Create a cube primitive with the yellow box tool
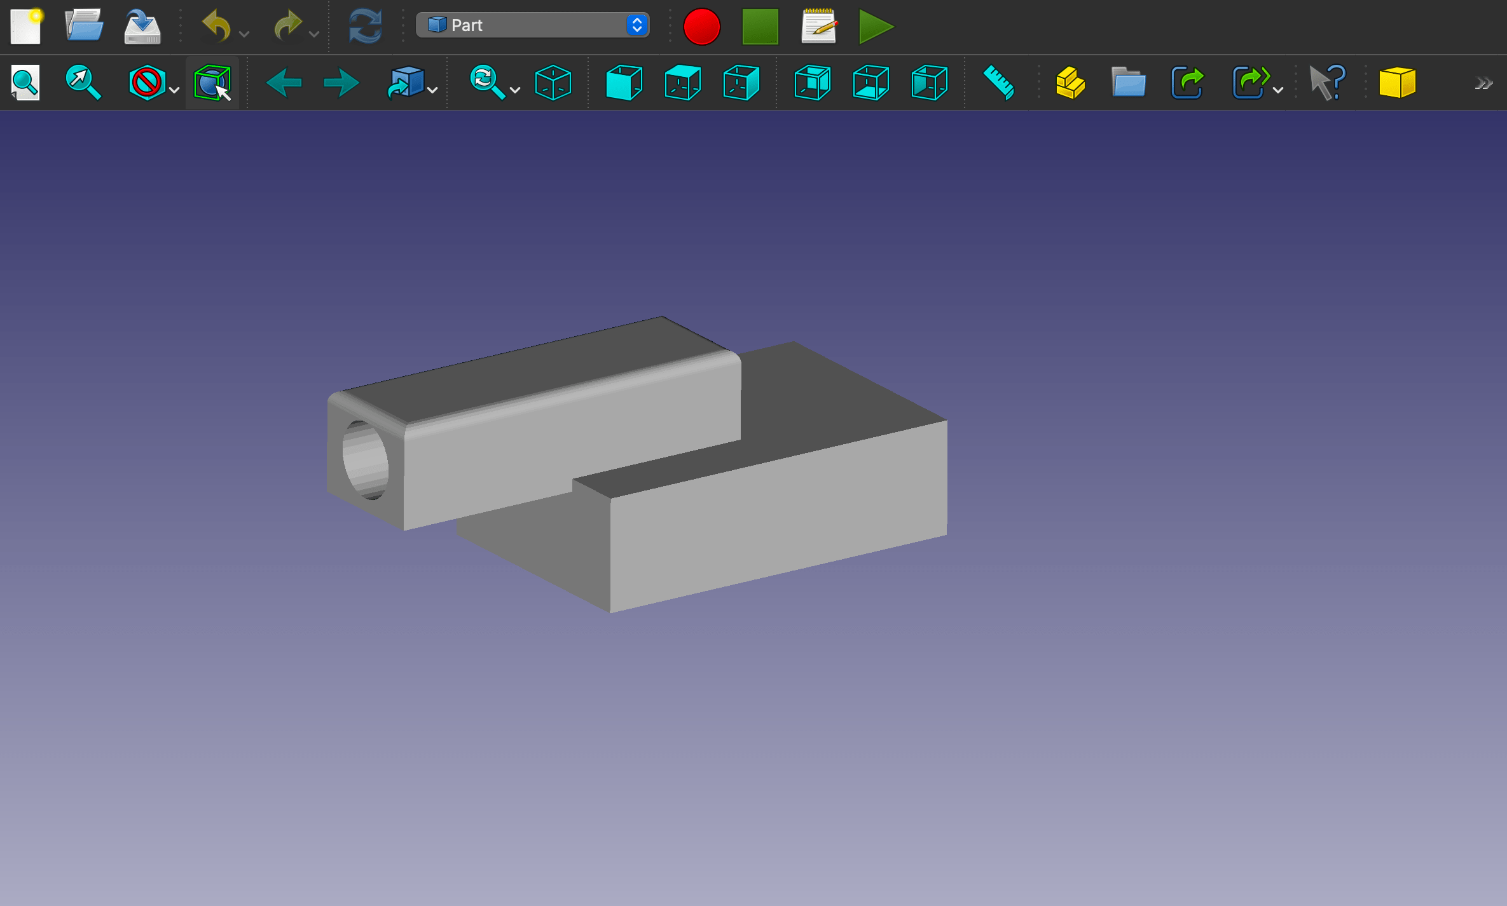 [x=1399, y=82]
